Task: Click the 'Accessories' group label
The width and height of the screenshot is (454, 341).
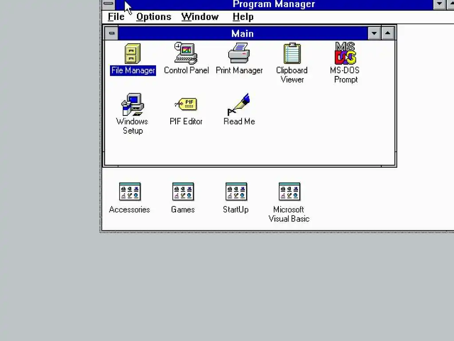Action: (x=129, y=210)
